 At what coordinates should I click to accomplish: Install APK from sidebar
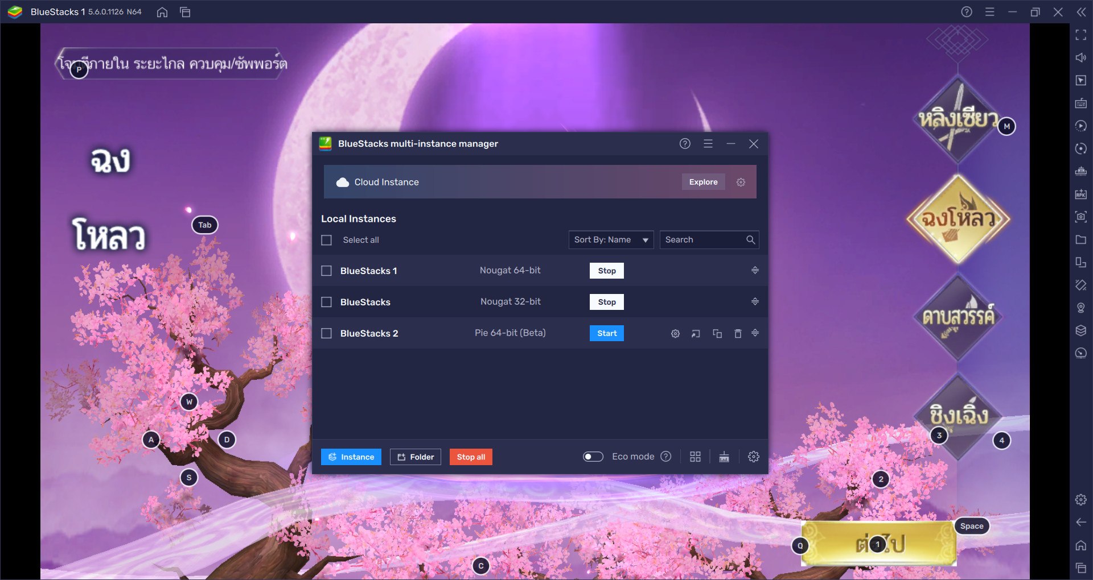(1081, 194)
